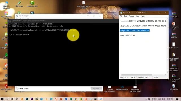Click Notepad horizontal scrollbar left arrow

click(120, 75)
